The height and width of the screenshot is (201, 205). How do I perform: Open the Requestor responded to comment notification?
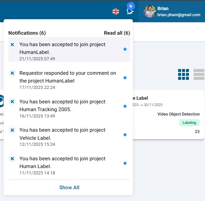(67, 77)
